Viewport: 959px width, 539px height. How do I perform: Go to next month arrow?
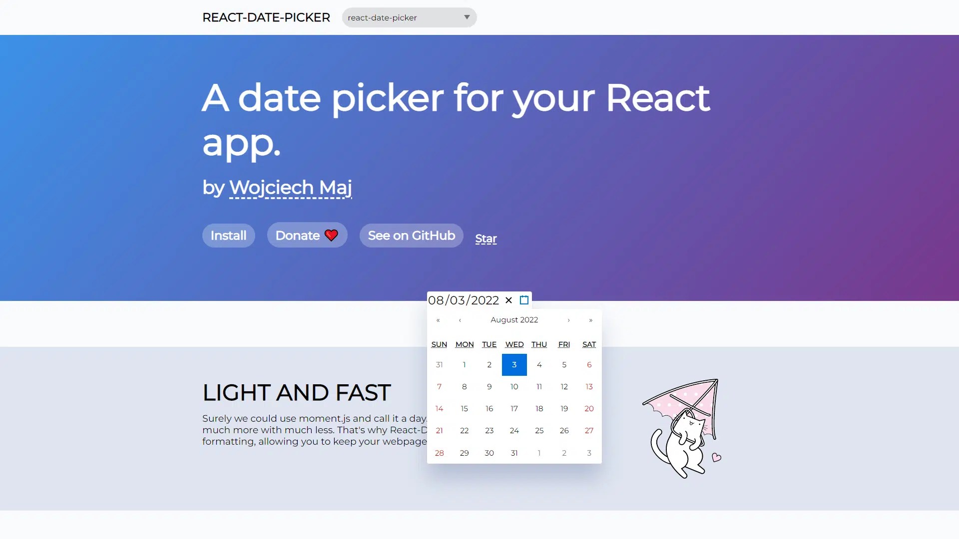click(x=568, y=320)
